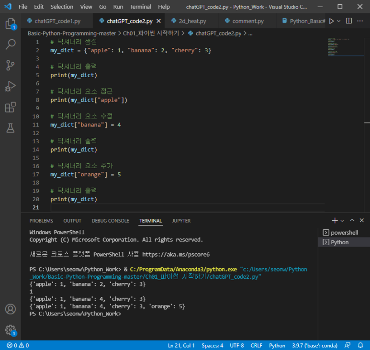Open the File menu
The height and width of the screenshot is (350, 370).
click(23, 7)
